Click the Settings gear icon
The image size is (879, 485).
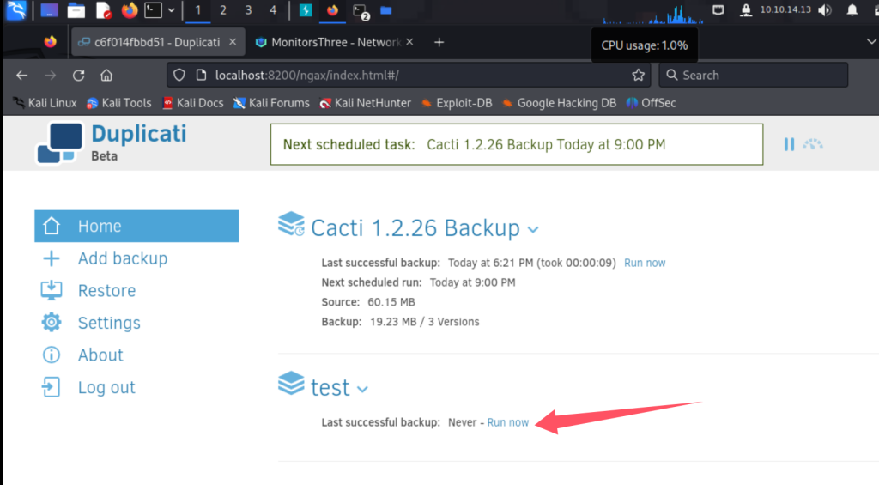[51, 323]
